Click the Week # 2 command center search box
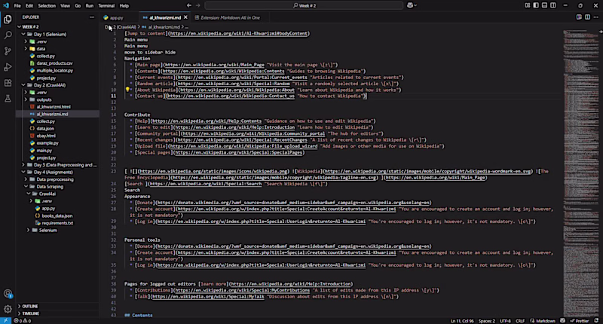 click(x=304, y=5)
